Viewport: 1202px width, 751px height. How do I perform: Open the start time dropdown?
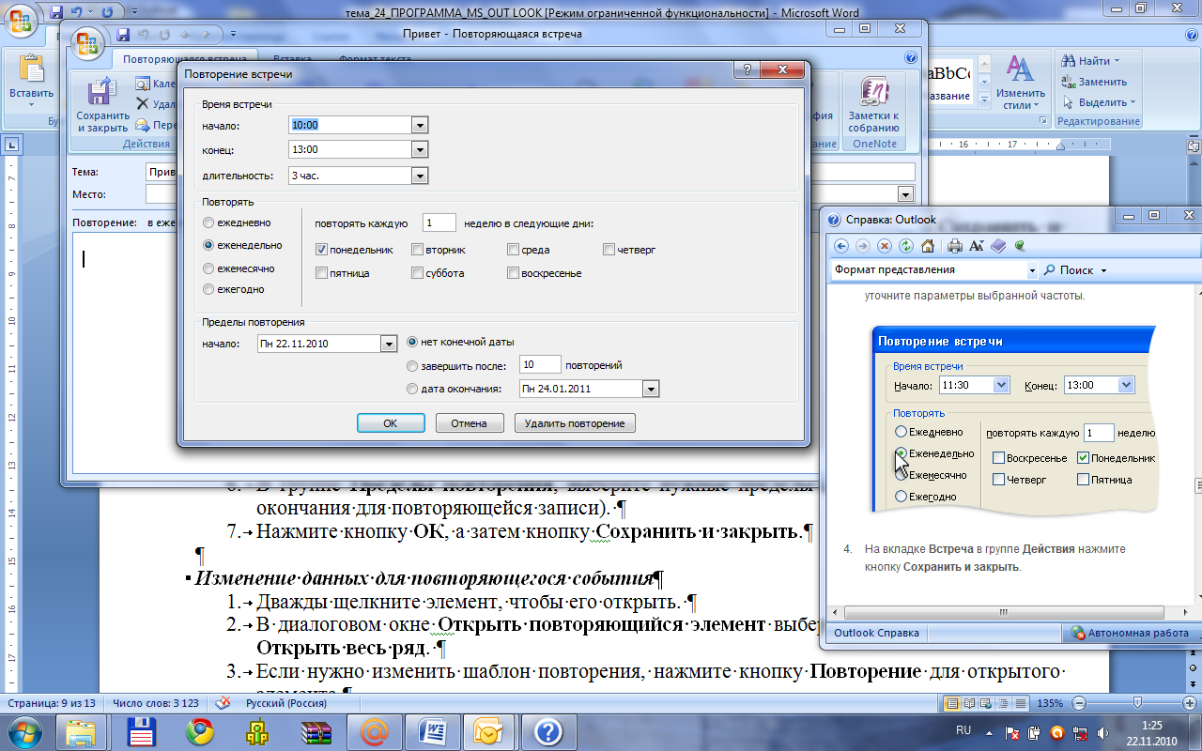(x=420, y=125)
